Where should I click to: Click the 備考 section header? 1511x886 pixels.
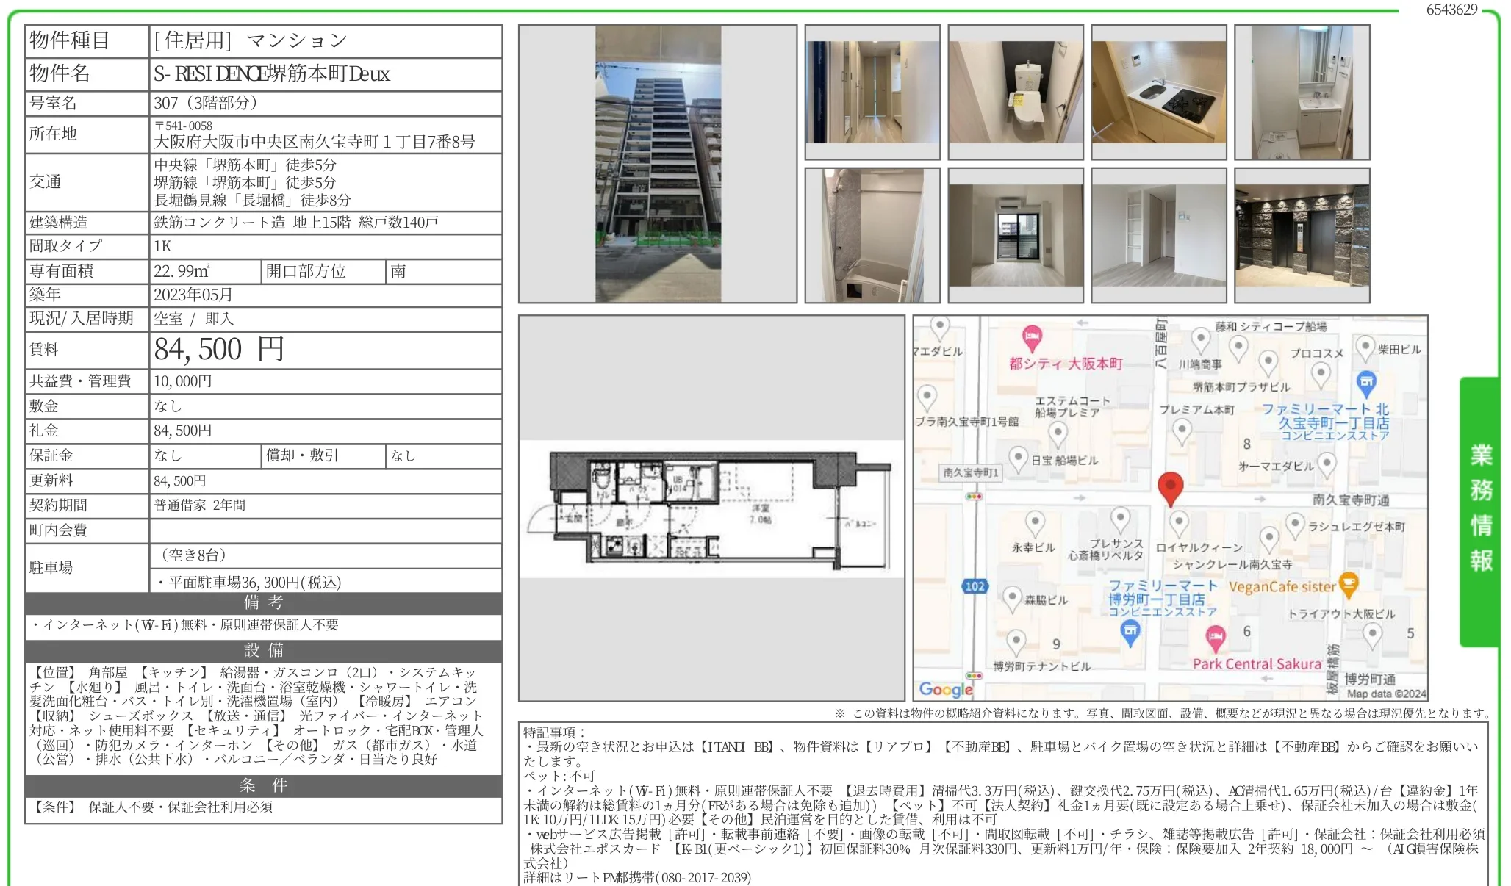click(x=263, y=603)
